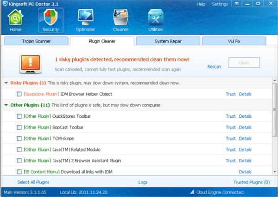Trust Java(TM) 2 Browser Assistant Plugin

[231, 161]
